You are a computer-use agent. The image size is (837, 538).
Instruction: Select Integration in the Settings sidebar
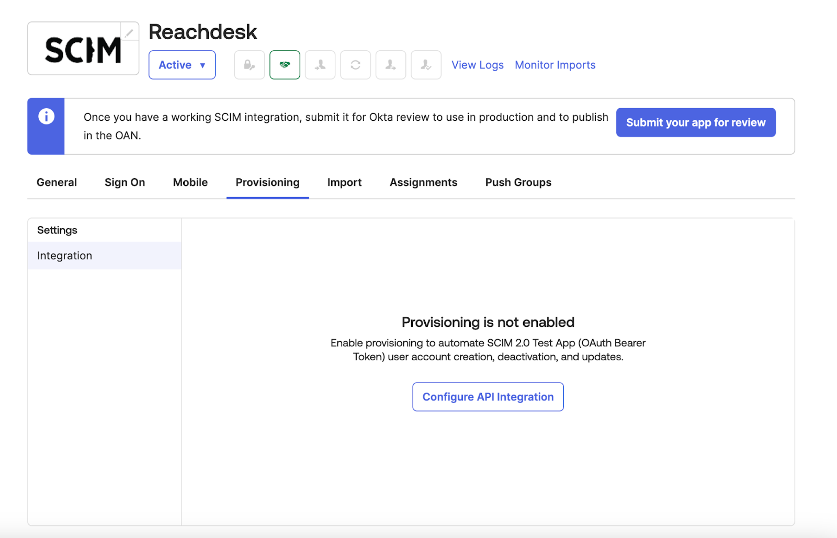[x=64, y=256]
